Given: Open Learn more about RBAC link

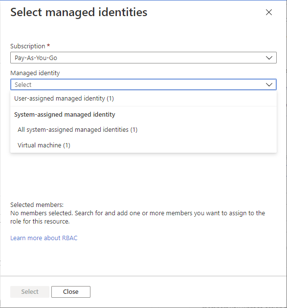Looking at the screenshot, I should tap(44, 238).
